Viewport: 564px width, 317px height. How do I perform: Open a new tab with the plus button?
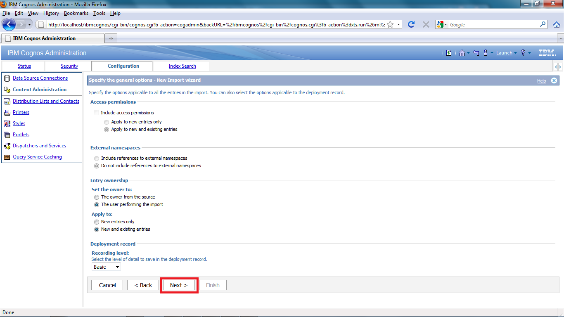111,38
